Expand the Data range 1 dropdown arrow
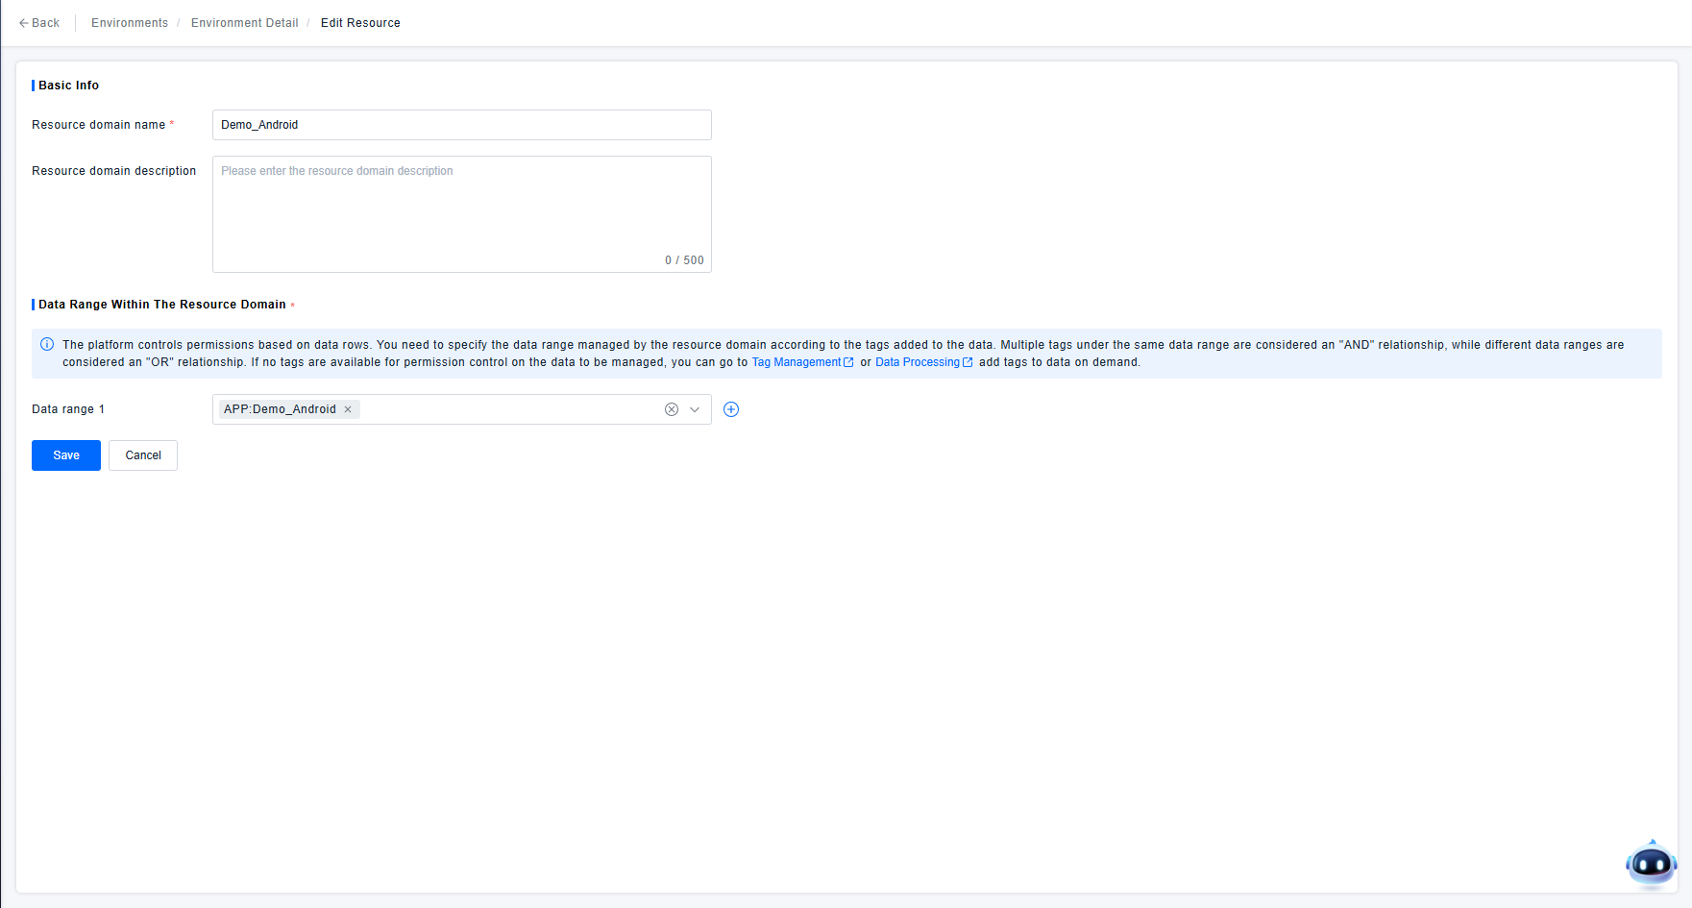 click(695, 409)
